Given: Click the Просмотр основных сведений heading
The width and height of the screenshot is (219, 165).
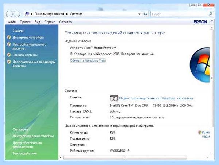Looking at the screenshot, I should pos(115,33).
